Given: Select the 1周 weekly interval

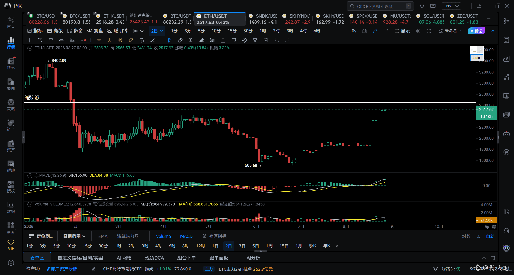Looking at the screenshot, I should click(x=269, y=246).
